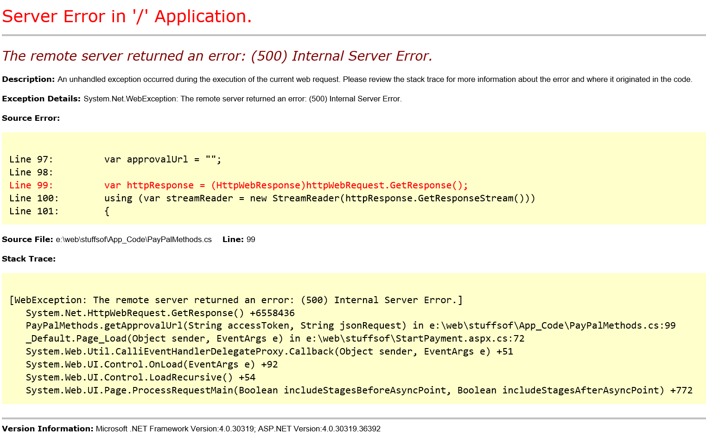Click 'System.Web.UI.Page.ProcessRequestMain' stack trace line
706x436 pixels.
click(359, 390)
